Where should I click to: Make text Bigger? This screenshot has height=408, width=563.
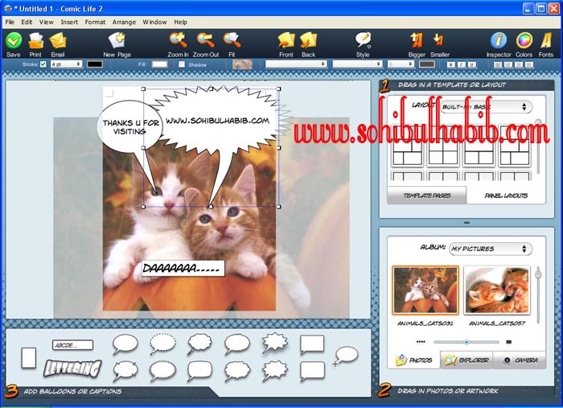[417, 40]
